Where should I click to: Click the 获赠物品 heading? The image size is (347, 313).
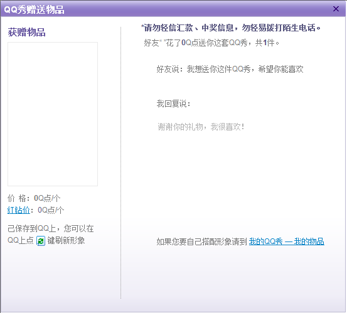[26, 32]
